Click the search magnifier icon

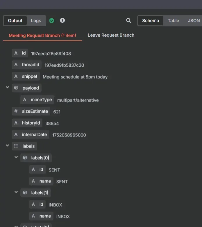pos(128,21)
